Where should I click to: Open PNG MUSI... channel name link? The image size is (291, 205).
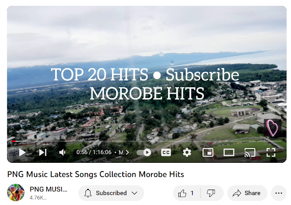tap(49, 190)
